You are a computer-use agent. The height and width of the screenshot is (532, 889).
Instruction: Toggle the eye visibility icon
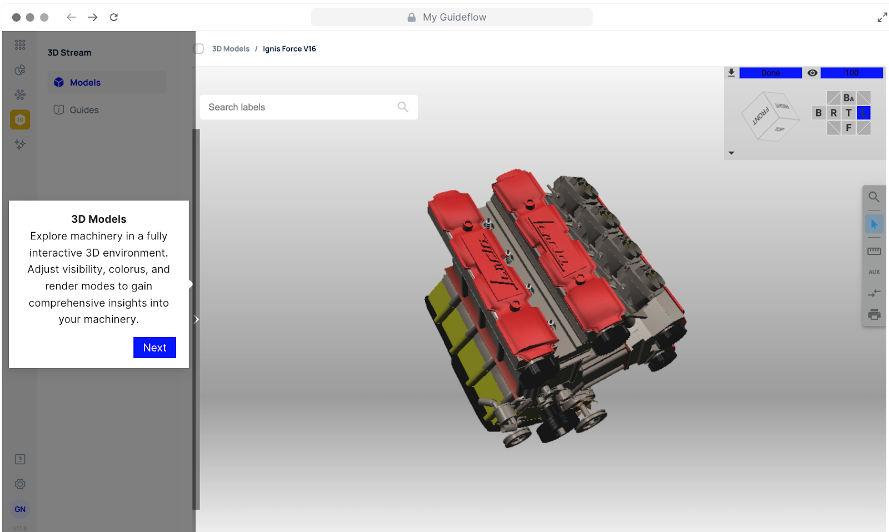(x=812, y=73)
